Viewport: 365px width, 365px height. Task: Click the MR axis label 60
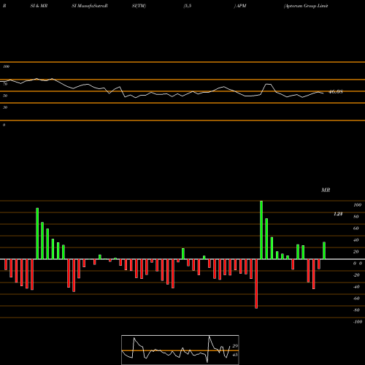pos(356,228)
